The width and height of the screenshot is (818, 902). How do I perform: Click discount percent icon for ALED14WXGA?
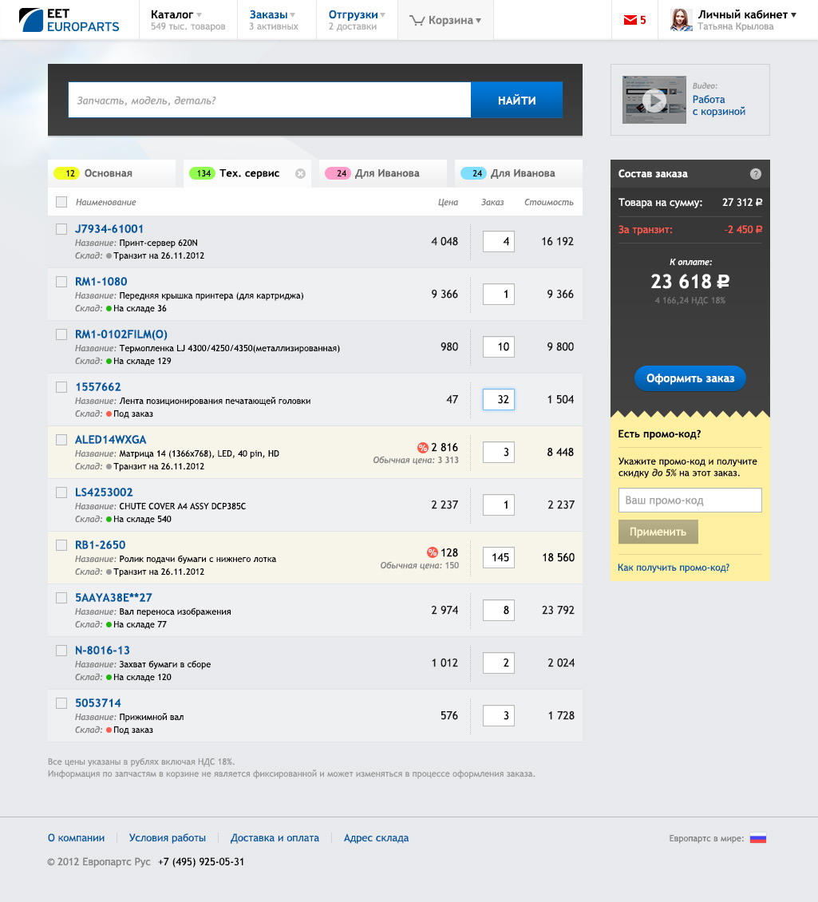423,448
